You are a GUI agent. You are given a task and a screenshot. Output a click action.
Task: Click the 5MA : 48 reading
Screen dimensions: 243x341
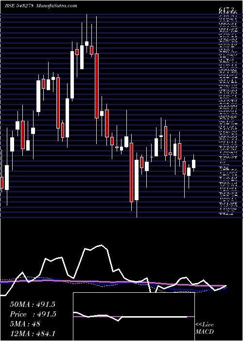coord(25,323)
